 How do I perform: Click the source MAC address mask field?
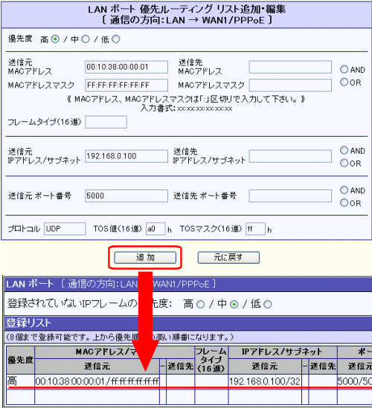[x=126, y=85]
